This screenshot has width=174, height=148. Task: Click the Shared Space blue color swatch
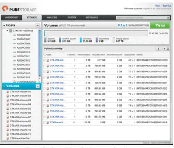[60, 40]
